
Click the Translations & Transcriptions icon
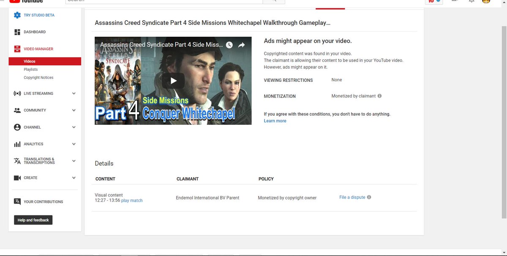(17, 161)
